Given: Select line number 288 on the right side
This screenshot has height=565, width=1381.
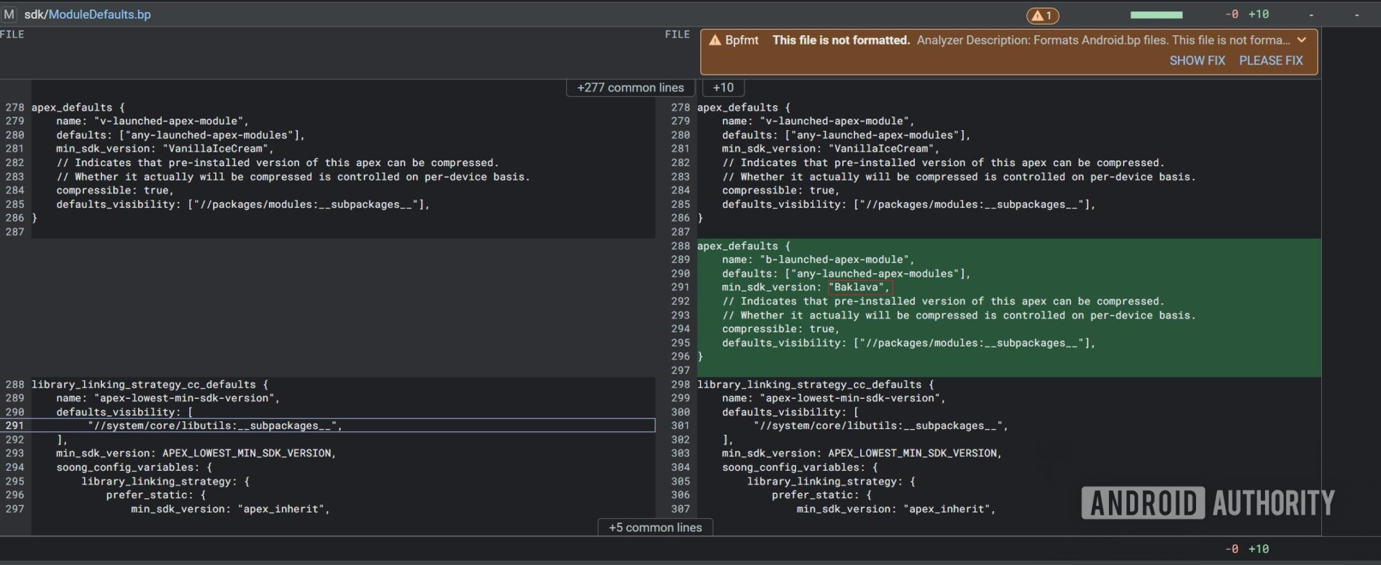Looking at the screenshot, I should pyautogui.click(x=680, y=246).
